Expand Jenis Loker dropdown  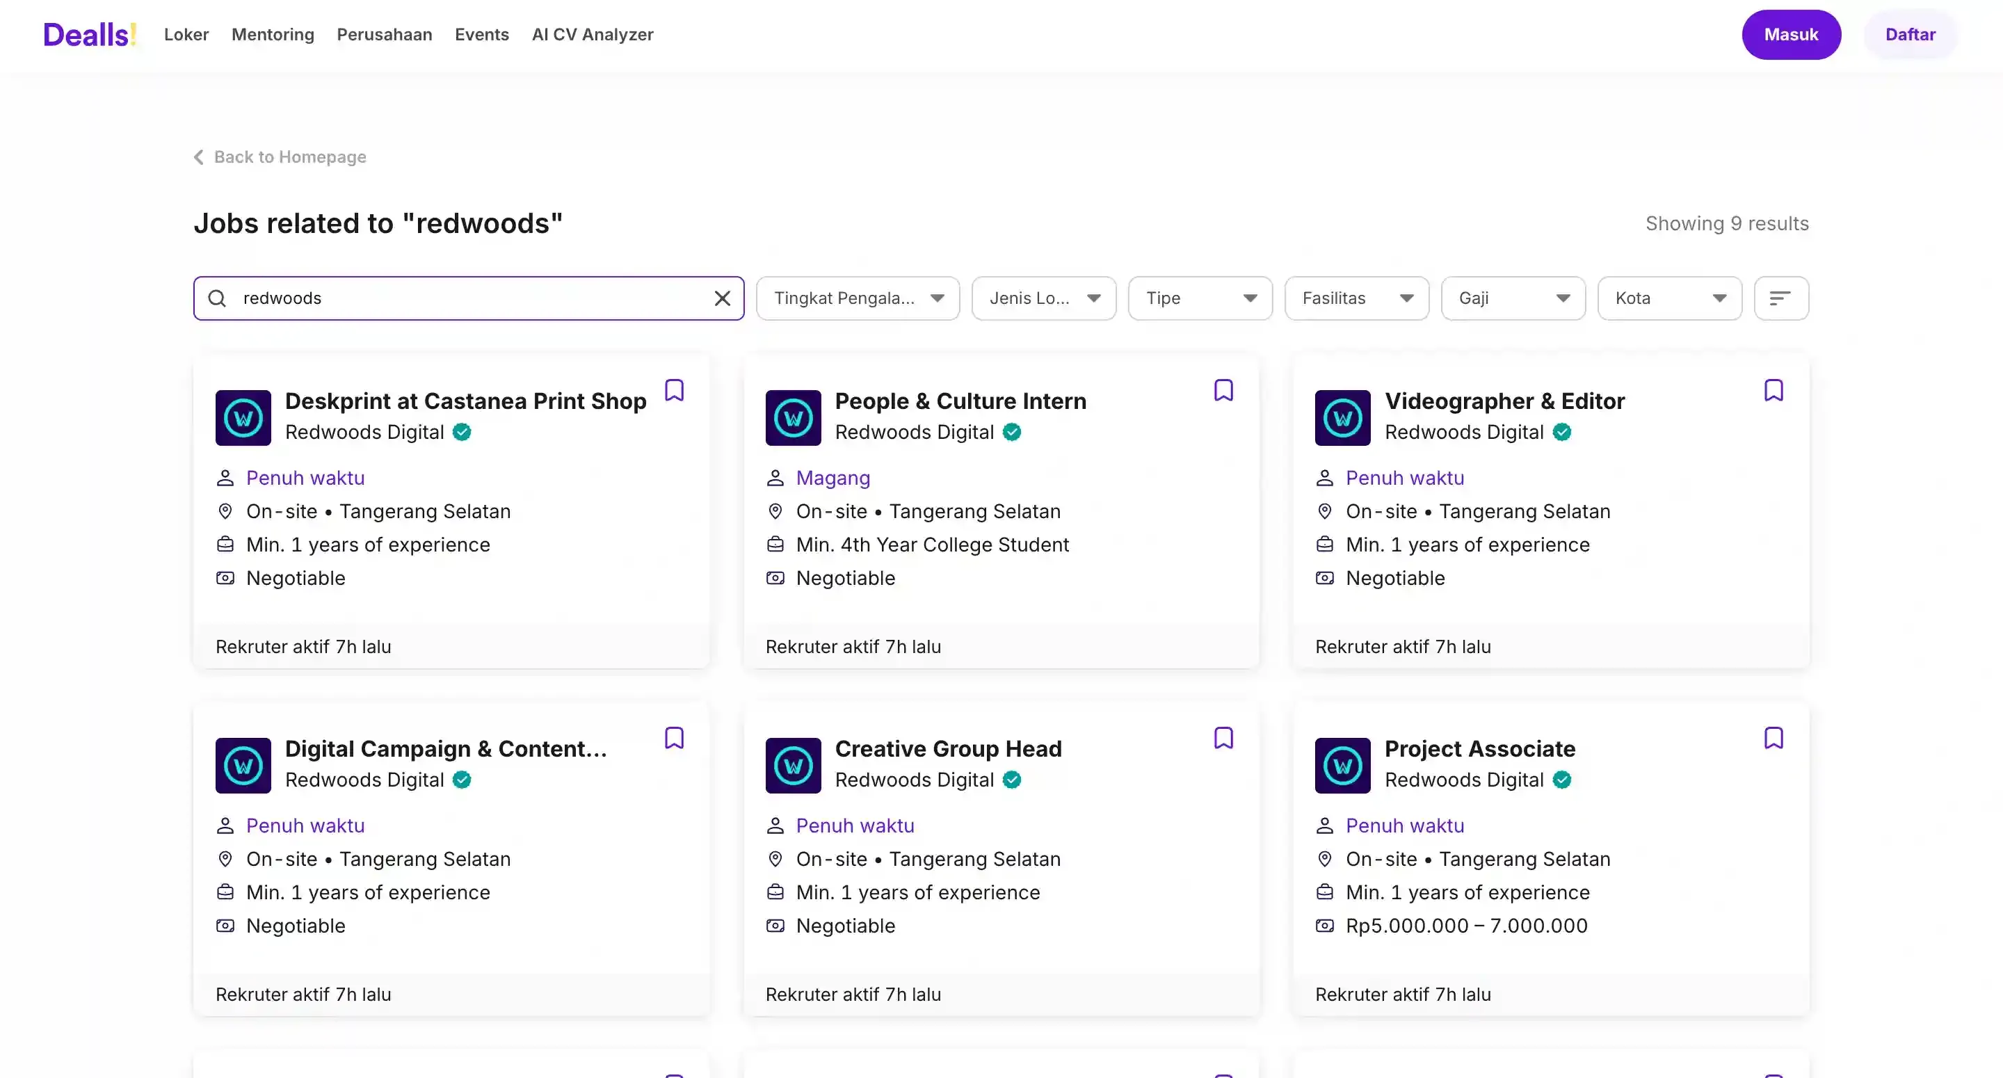pos(1043,298)
